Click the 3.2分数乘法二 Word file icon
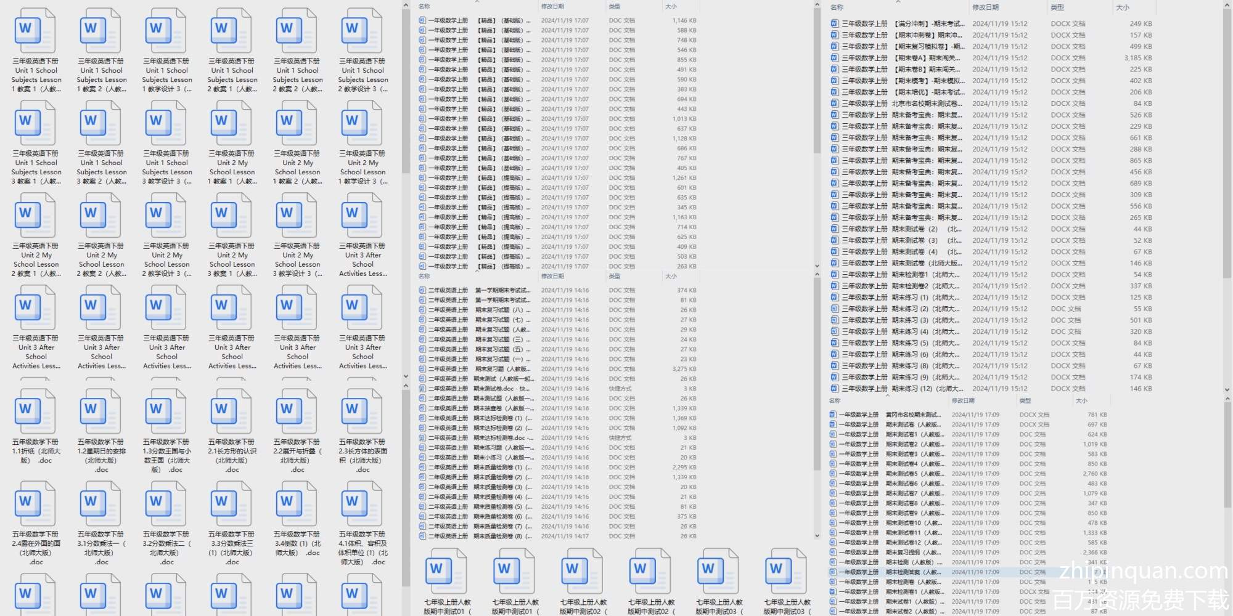Screen dimensions: 1233x616 (x=165, y=504)
